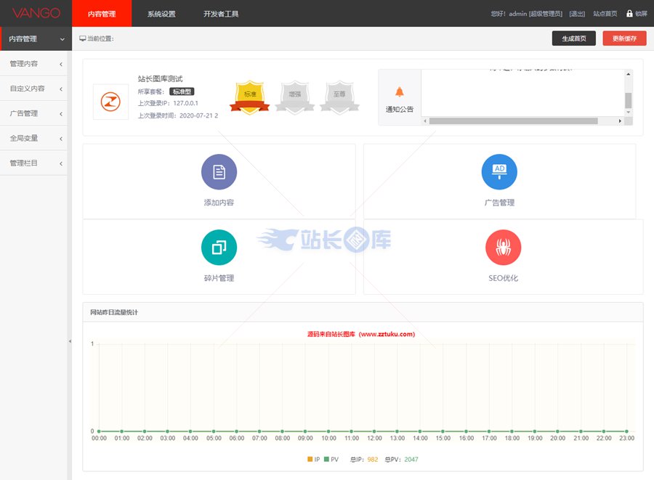Click the 添加内容 document icon
654x480 pixels.
click(x=219, y=172)
